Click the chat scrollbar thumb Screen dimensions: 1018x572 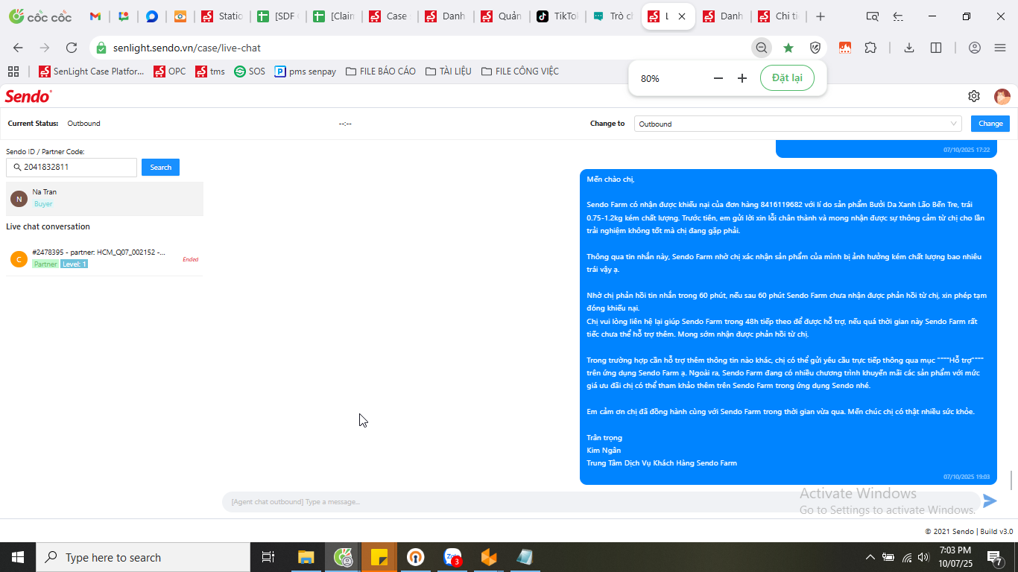[1011, 480]
